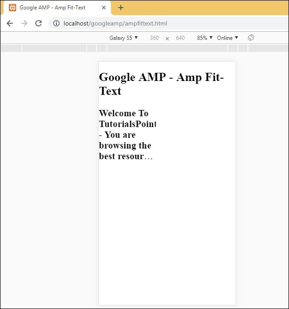
Task: Click the truncated text best resour…
Action: pos(126,156)
